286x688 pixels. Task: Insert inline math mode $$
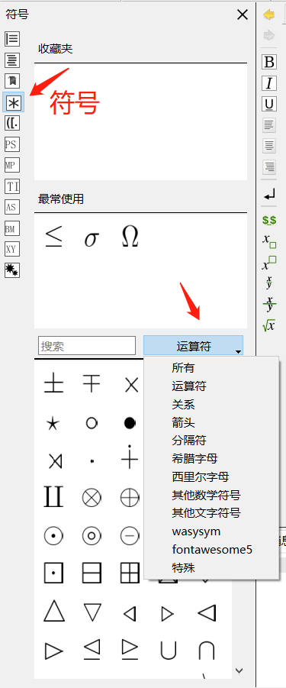[x=269, y=220]
